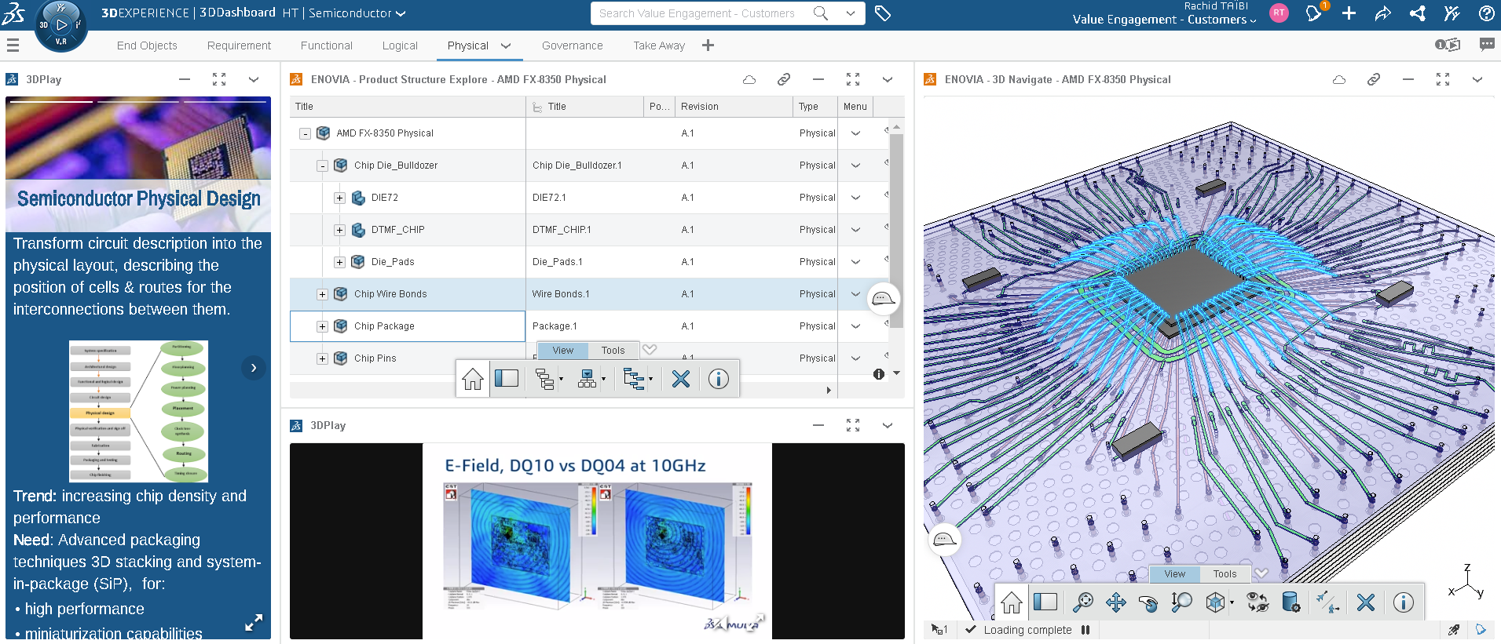Open the Help question mark icon
The width and height of the screenshot is (1501, 644).
click(x=1486, y=13)
